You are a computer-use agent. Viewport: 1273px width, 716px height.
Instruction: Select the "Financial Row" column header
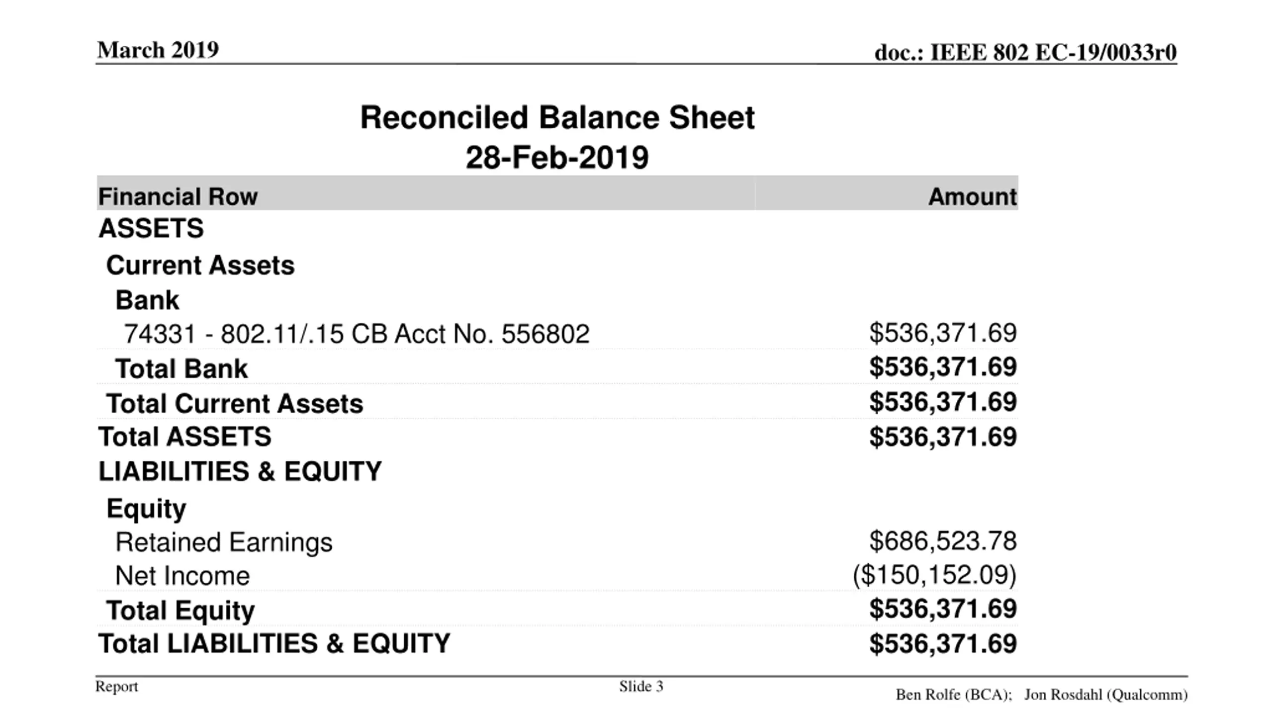pos(178,196)
